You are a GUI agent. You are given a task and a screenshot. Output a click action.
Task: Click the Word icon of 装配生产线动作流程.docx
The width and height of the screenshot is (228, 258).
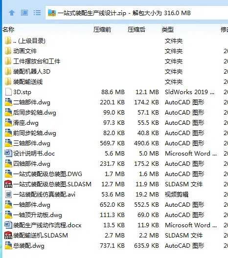point(8,225)
